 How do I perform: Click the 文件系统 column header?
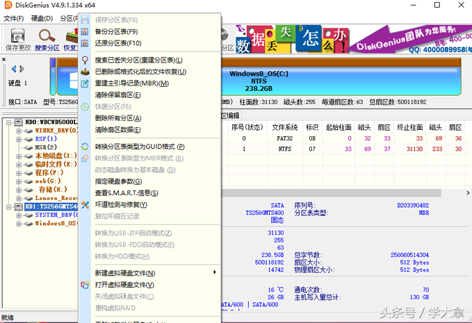pyautogui.click(x=285, y=128)
